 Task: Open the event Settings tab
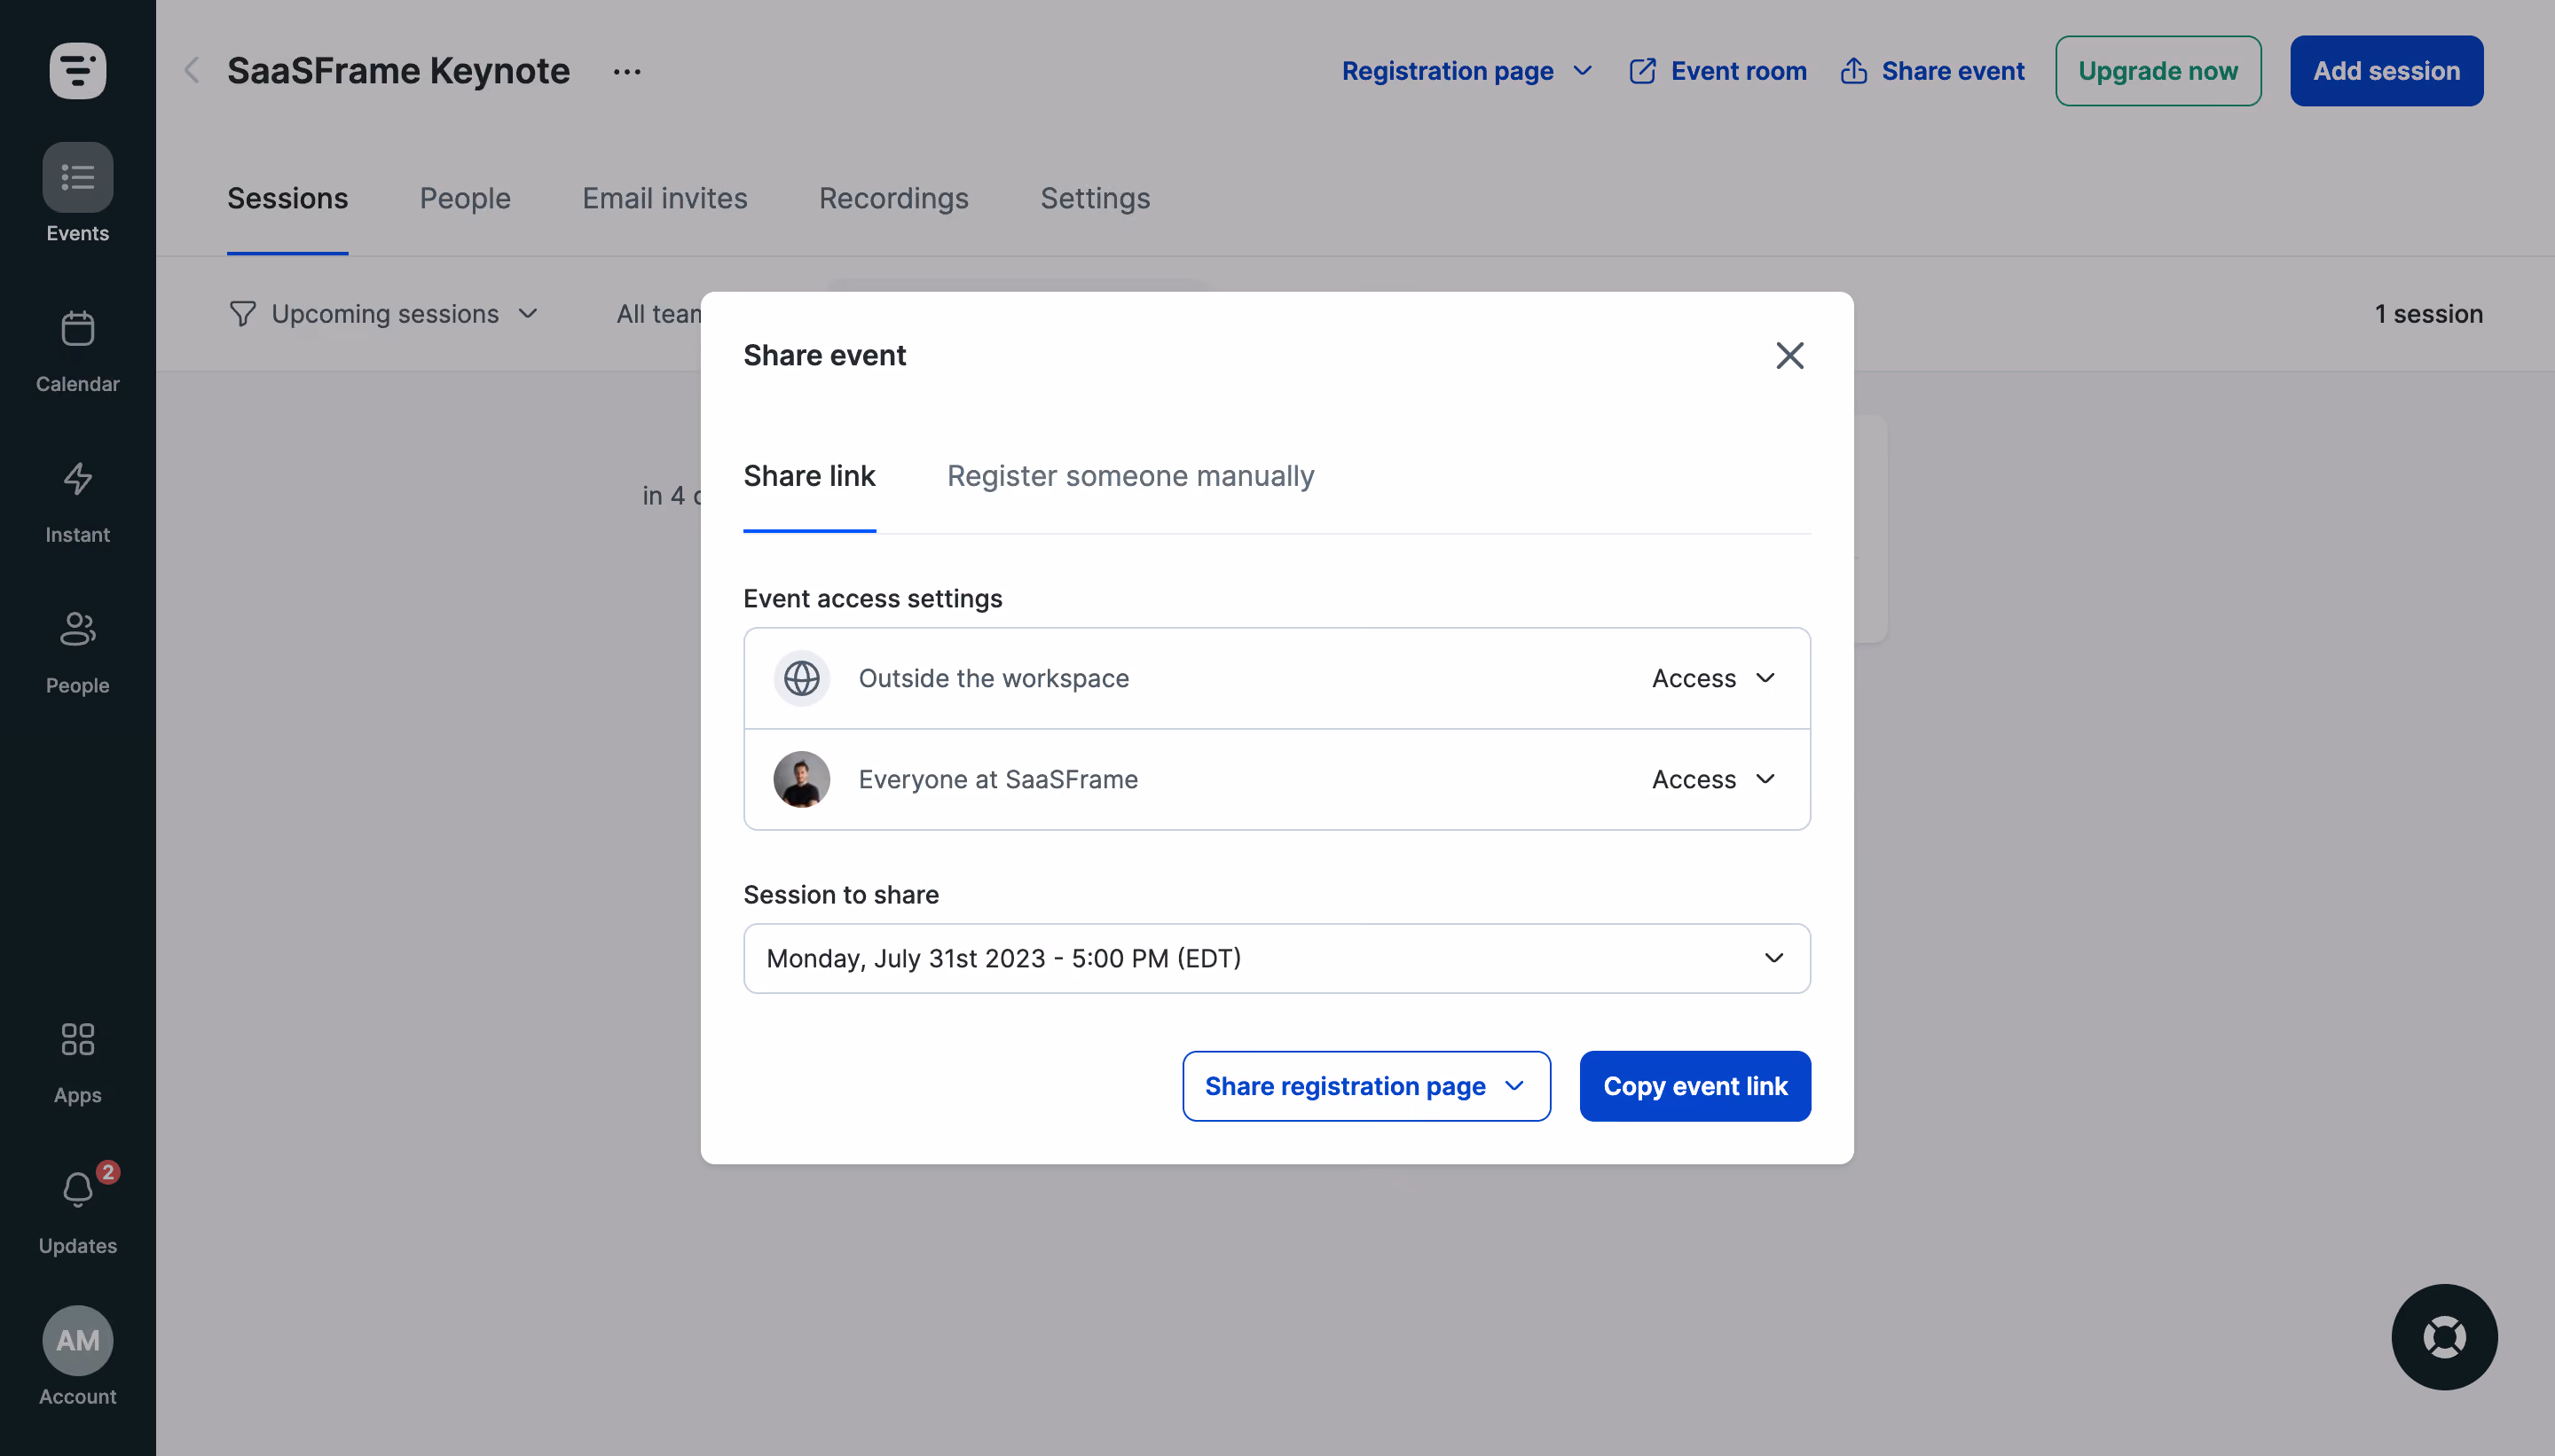pos(1095,198)
